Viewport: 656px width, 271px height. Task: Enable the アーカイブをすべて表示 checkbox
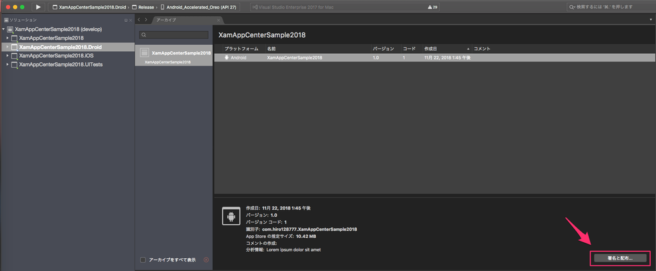[x=143, y=259]
